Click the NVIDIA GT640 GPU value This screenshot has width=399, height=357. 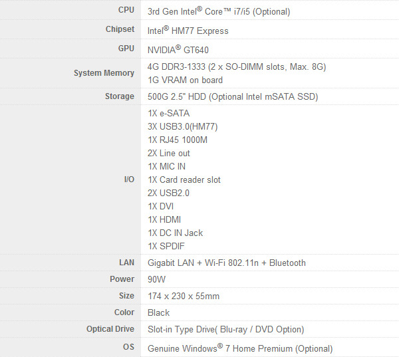click(x=178, y=50)
